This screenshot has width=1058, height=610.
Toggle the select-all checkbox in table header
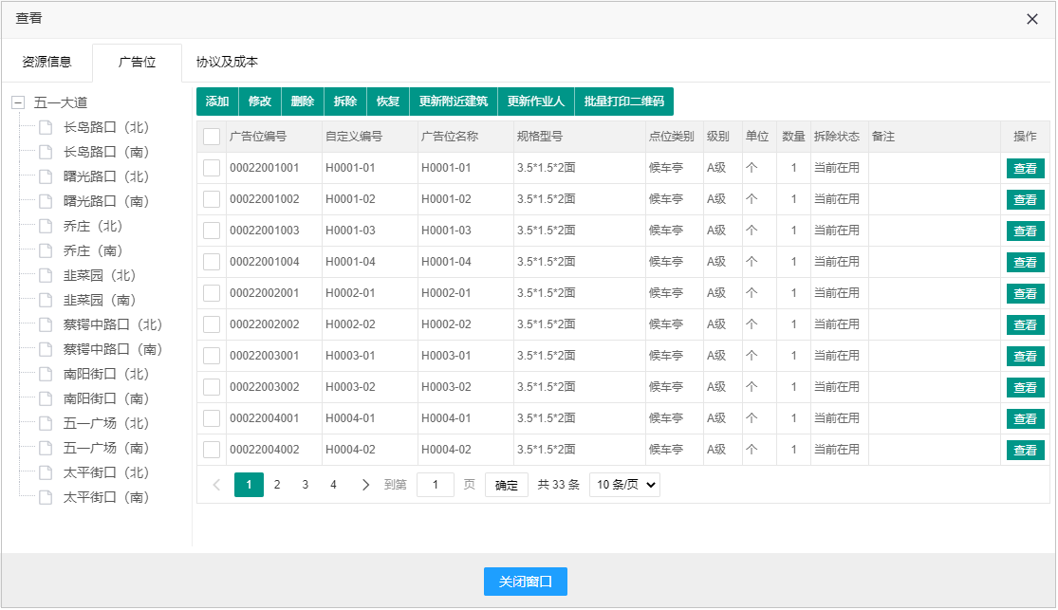click(212, 137)
